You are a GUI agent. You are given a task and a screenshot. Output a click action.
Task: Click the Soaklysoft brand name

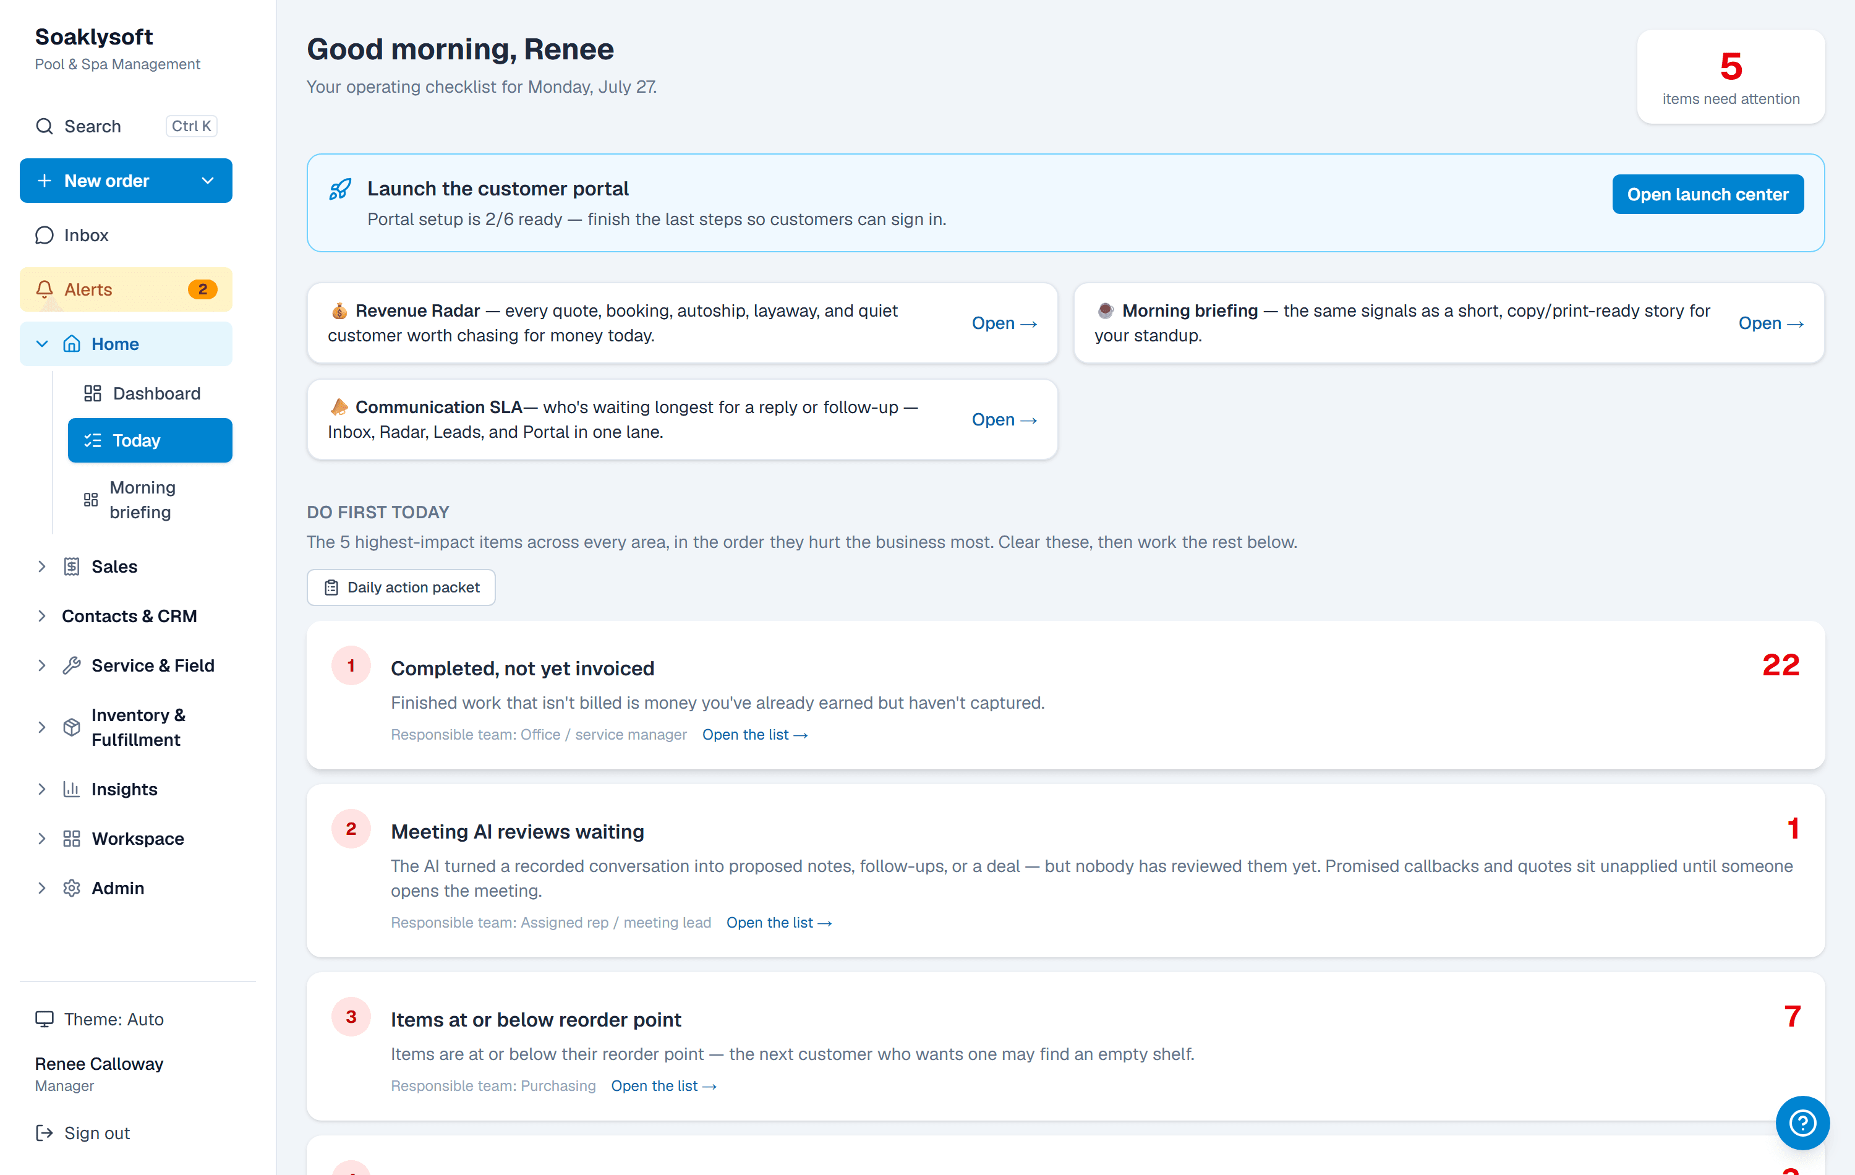(x=94, y=36)
